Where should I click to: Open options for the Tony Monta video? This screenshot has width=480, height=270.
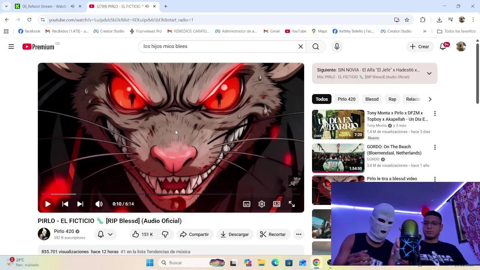[435, 114]
